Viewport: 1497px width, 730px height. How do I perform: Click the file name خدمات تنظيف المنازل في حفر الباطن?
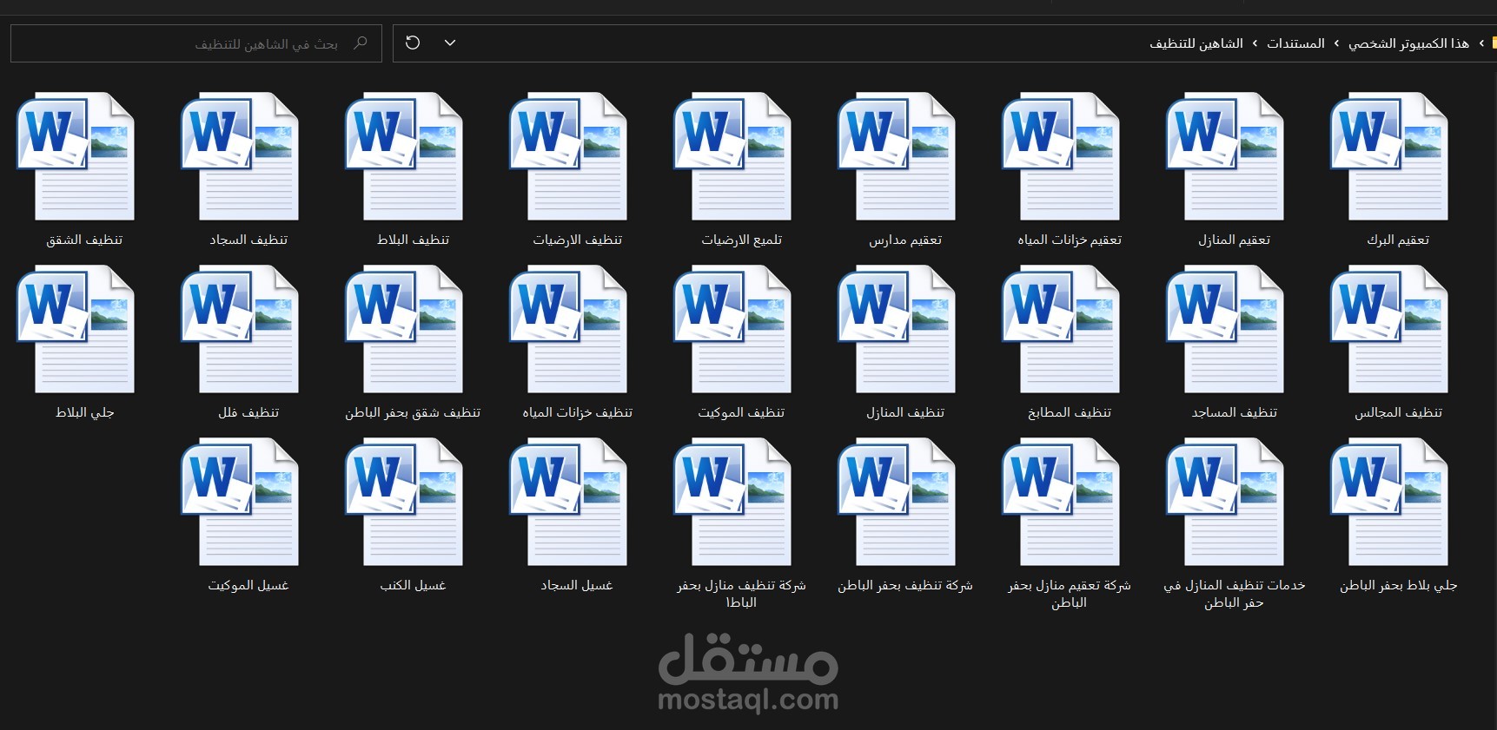pyautogui.click(x=1234, y=594)
